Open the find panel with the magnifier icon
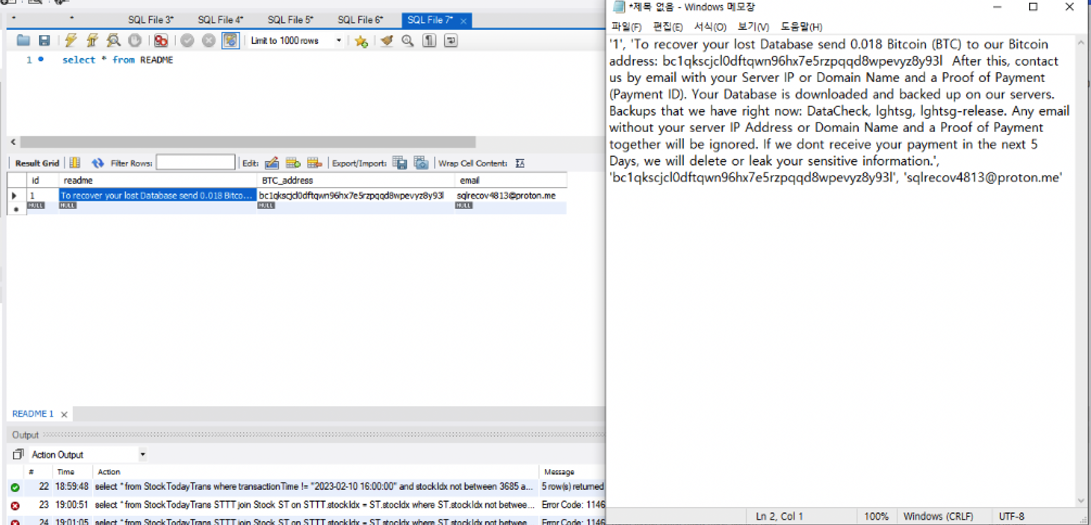The image size is (1091, 525). [x=408, y=41]
